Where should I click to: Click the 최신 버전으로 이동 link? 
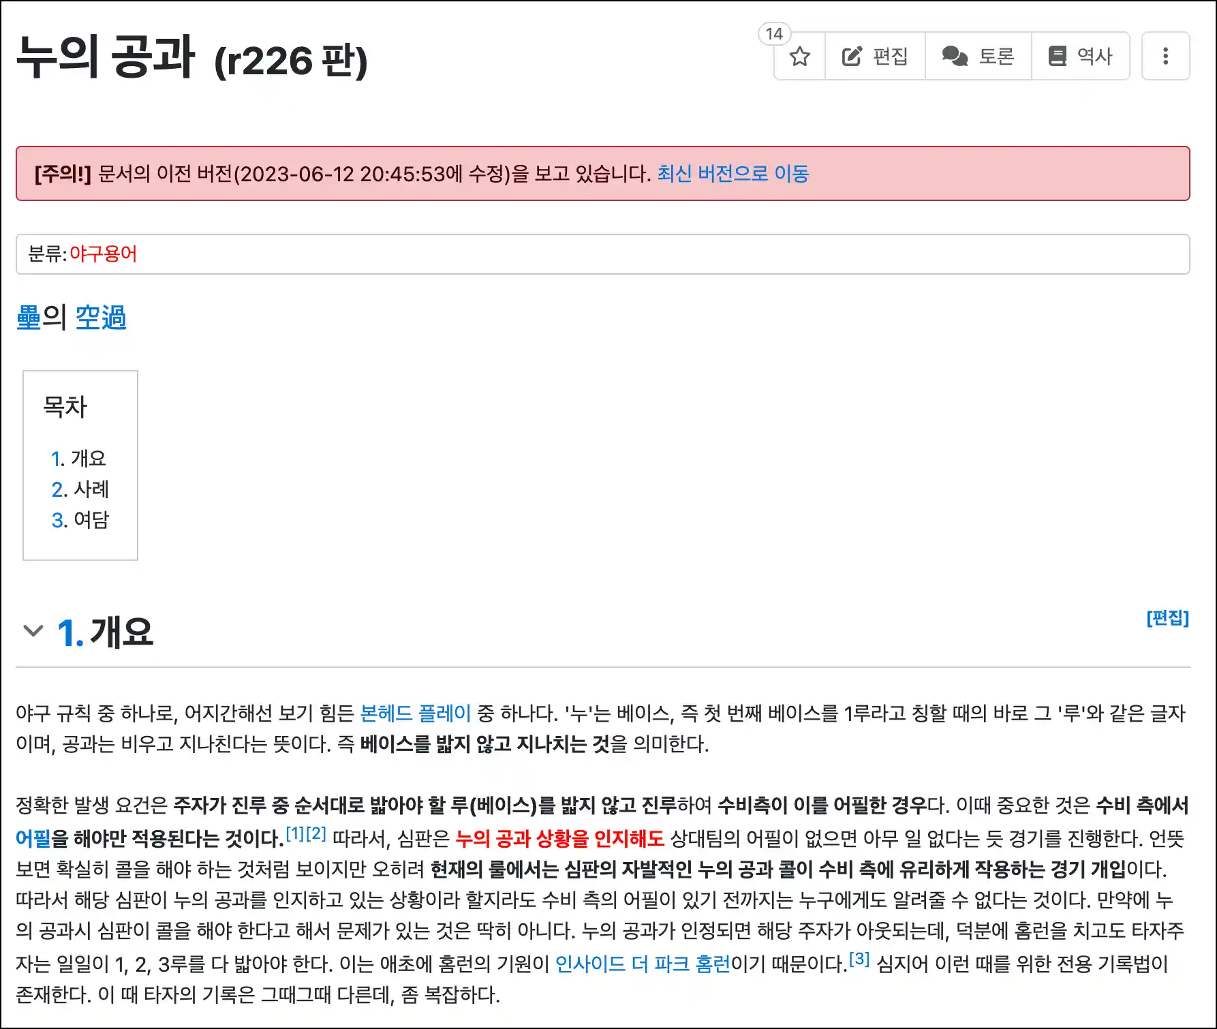pyautogui.click(x=733, y=174)
